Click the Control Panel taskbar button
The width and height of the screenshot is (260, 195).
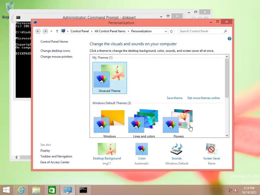coord(68,190)
